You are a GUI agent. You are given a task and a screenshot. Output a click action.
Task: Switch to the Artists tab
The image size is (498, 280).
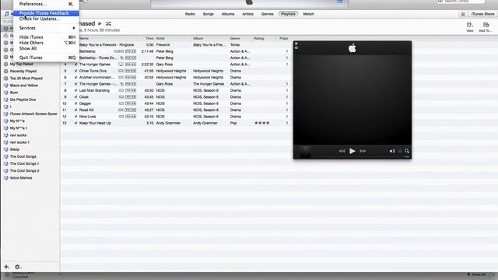point(247,14)
